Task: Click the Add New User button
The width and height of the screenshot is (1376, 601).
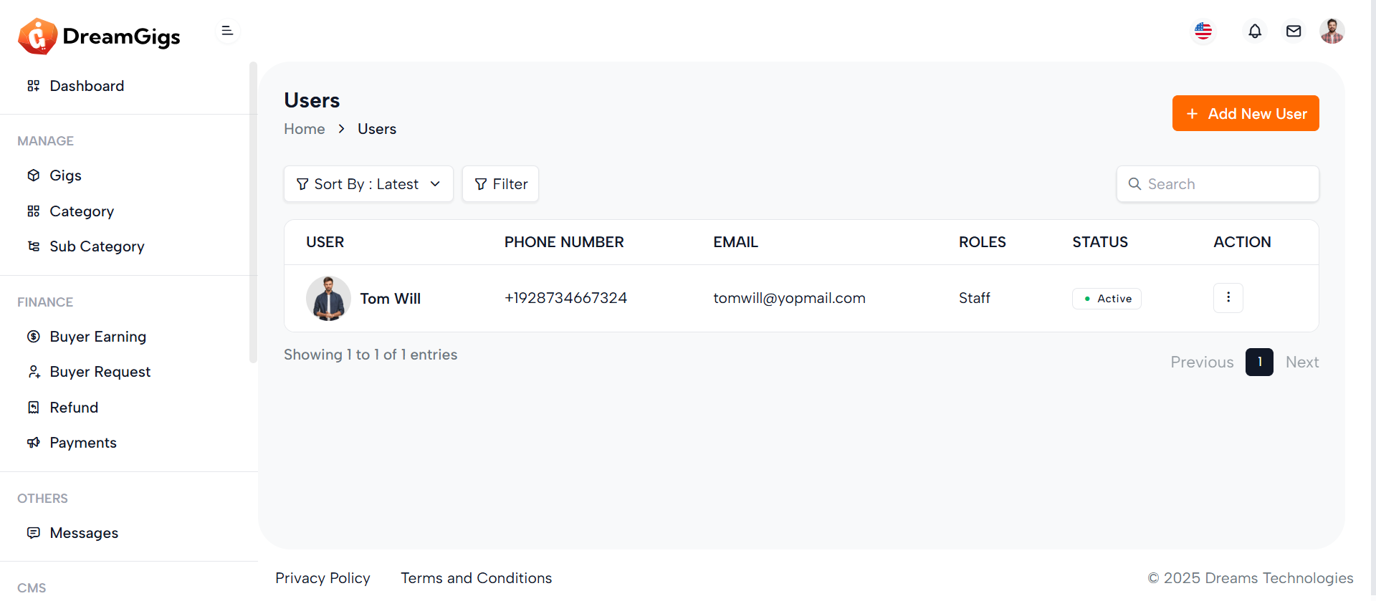Action: coord(1246,113)
